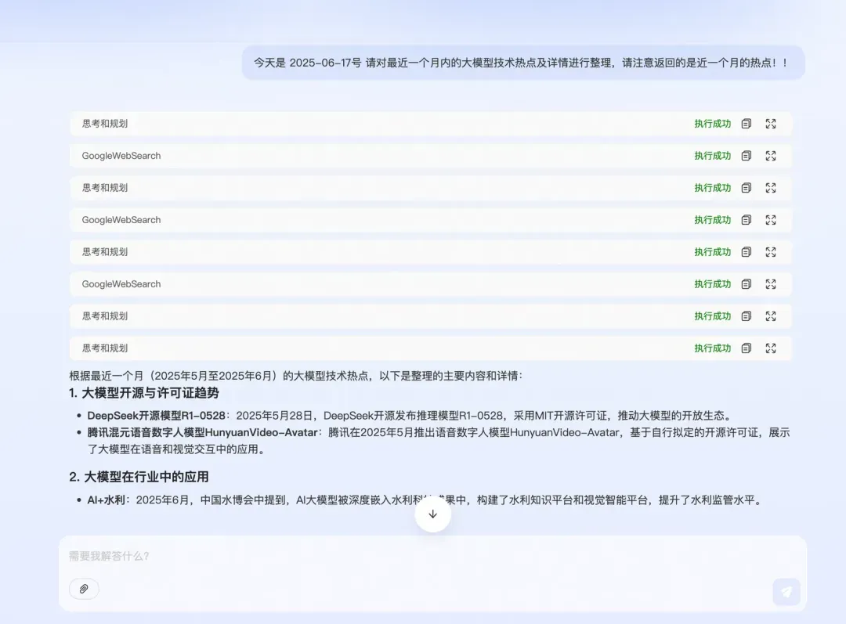The image size is (846, 624).
Task: Click bold text 腾讯混元语音数字人模型HunyuanVideo-Avatar
Action: [x=202, y=432]
